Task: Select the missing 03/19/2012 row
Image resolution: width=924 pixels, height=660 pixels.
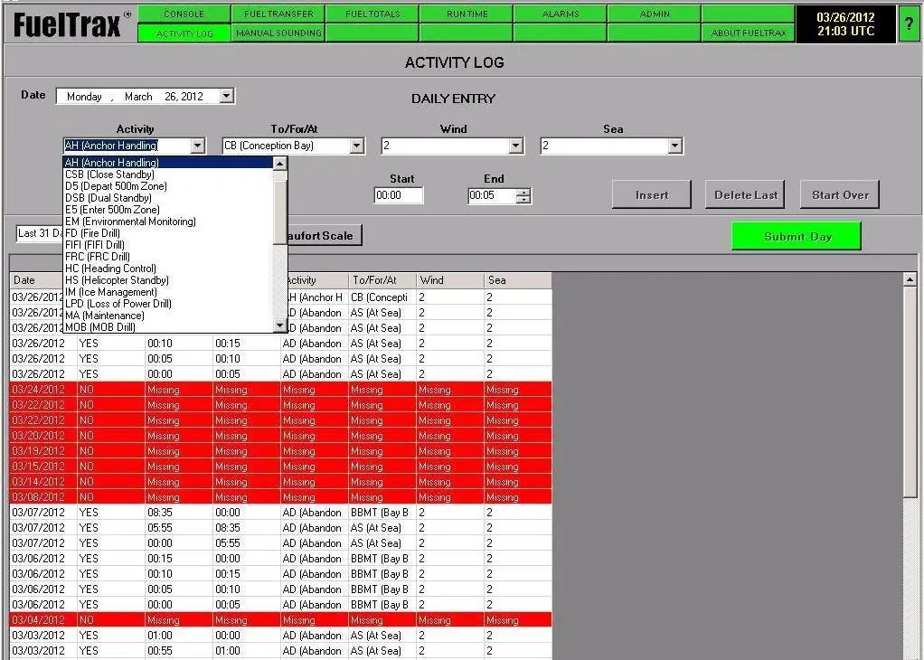Action: 280,451
